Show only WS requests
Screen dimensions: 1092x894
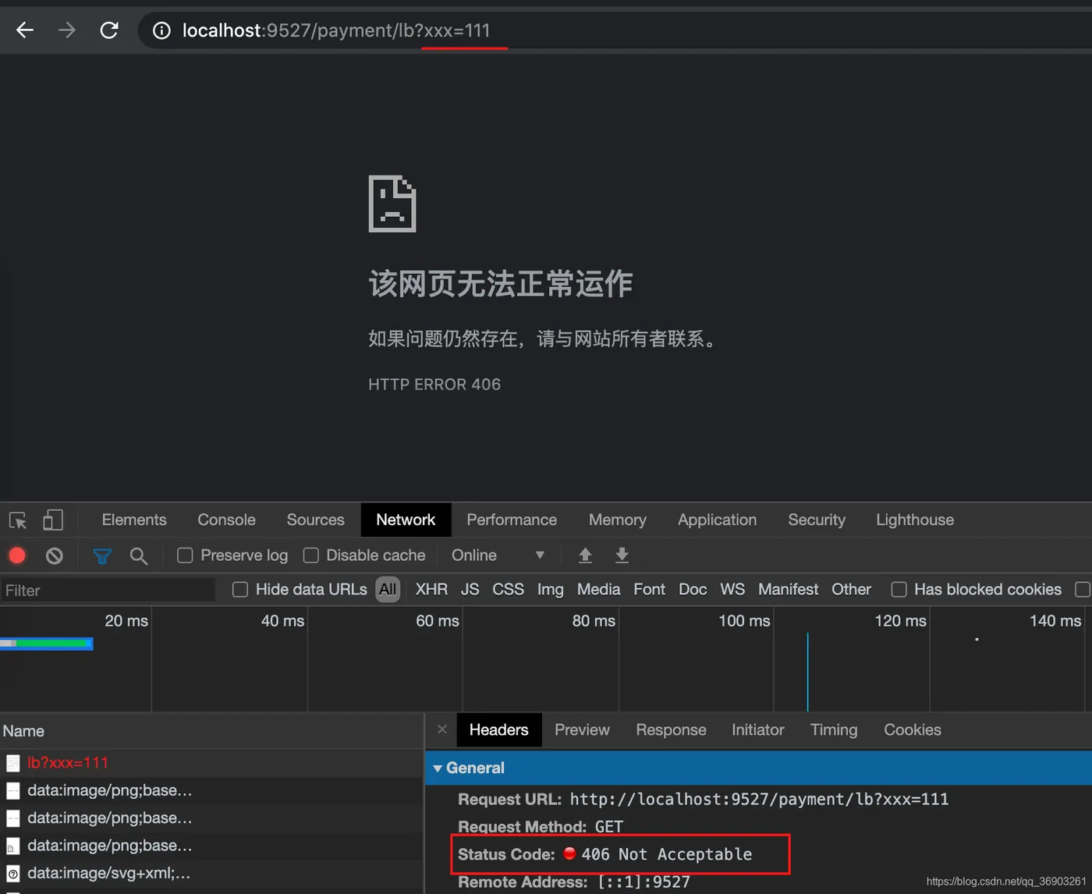tap(732, 590)
